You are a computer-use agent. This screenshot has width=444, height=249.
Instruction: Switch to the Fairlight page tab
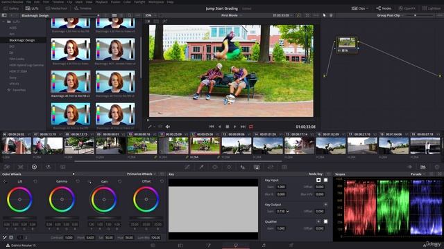pyautogui.click(x=264, y=246)
